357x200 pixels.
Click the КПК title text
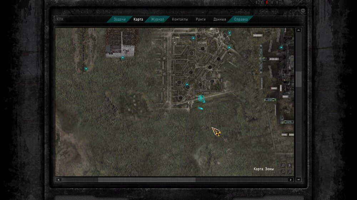[60, 19]
